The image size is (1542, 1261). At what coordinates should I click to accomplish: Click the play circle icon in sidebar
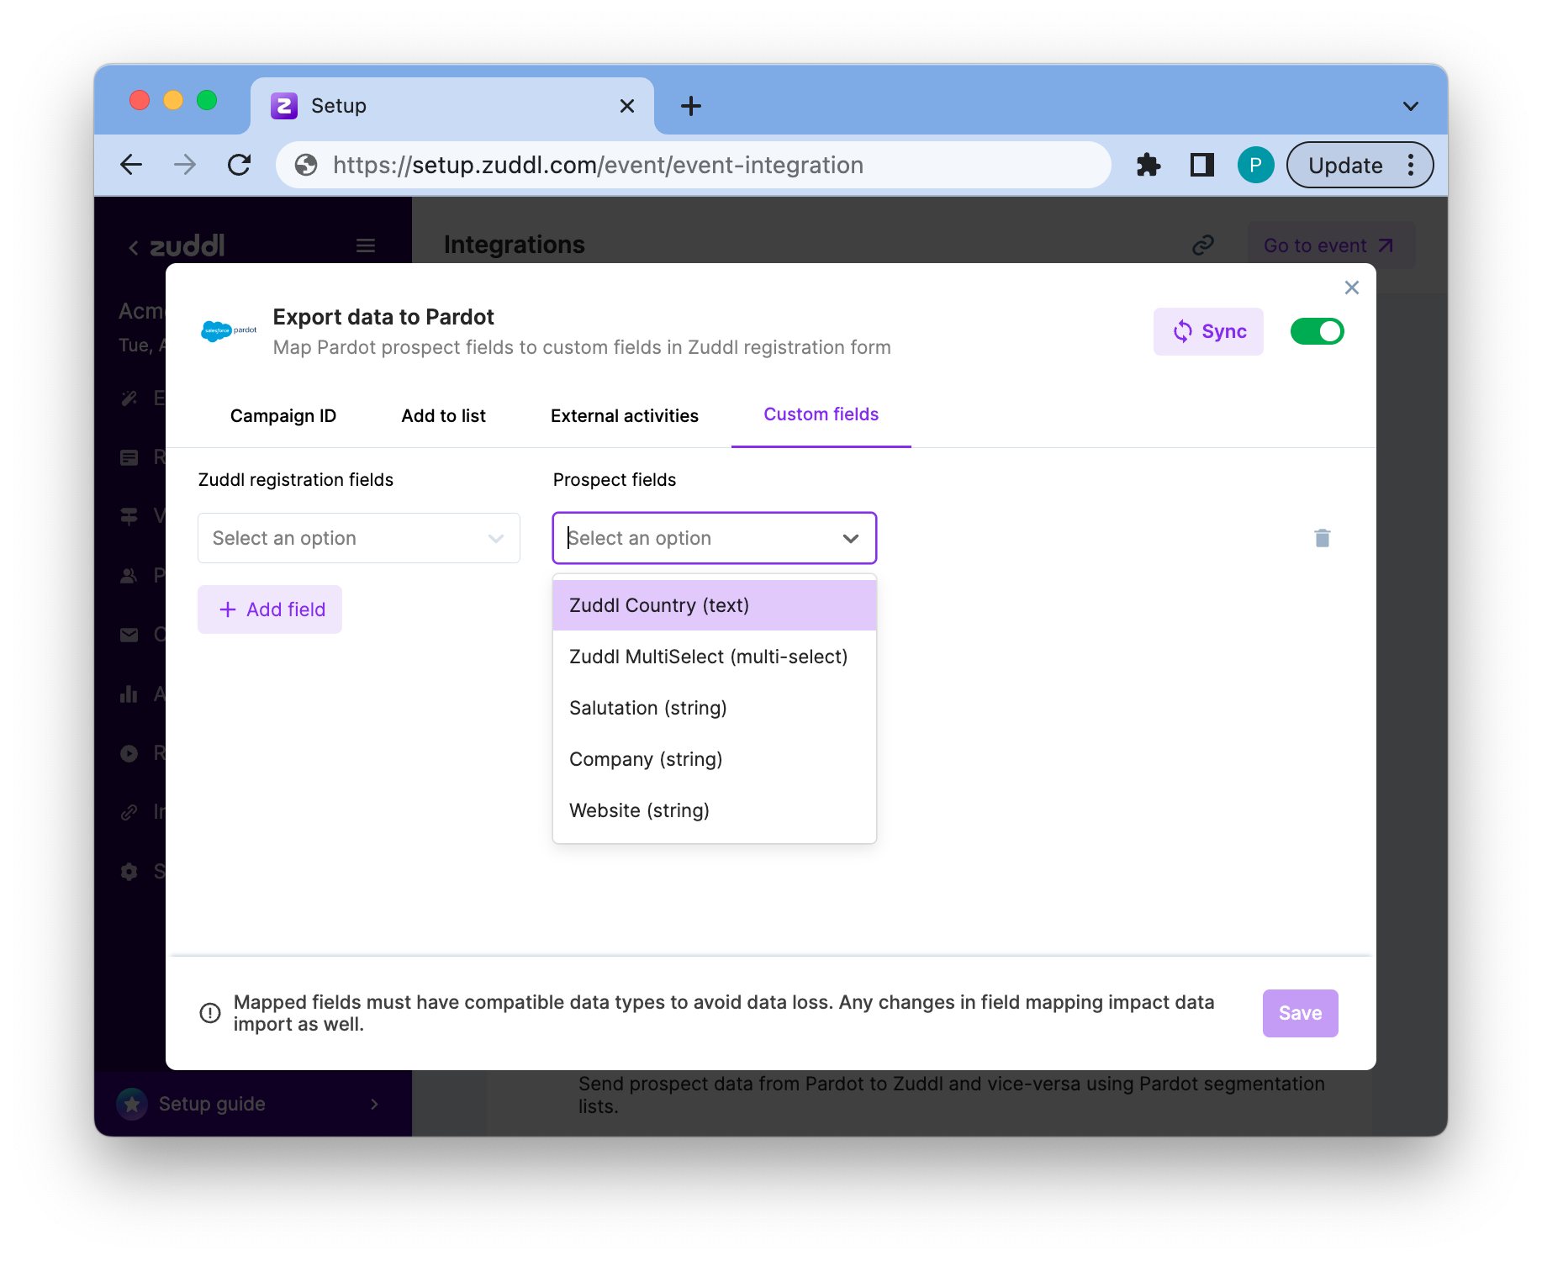coord(129,753)
